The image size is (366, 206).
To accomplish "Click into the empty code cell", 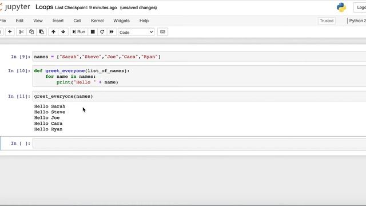I will 199,143.
